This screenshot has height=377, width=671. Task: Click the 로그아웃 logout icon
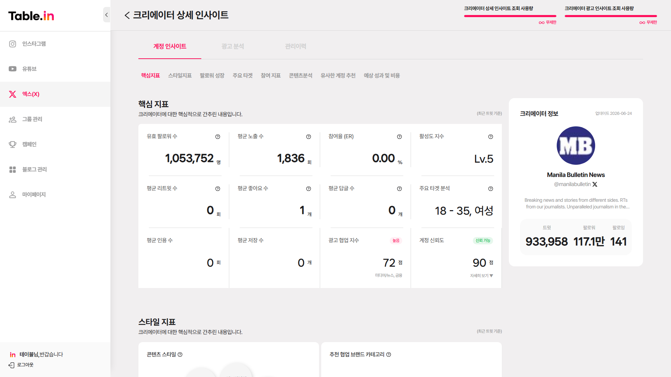(12, 365)
